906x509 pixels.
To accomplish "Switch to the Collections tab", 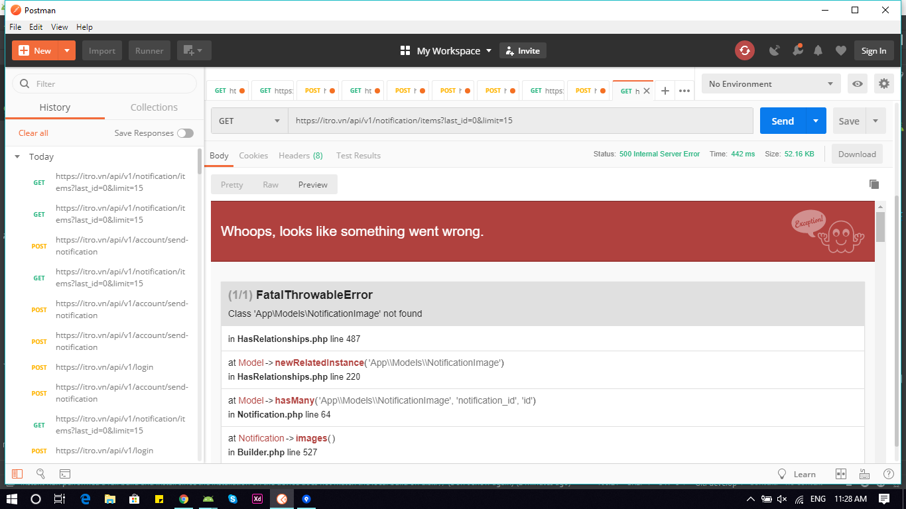I will click(154, 107).
